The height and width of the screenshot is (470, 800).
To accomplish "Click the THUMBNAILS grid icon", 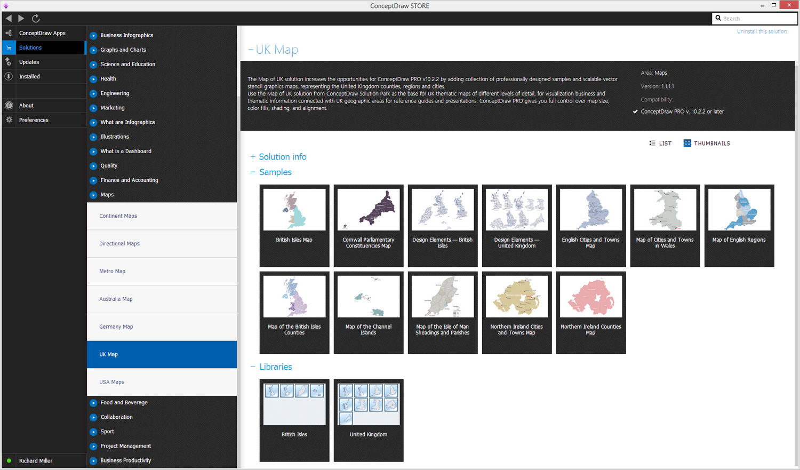I will point(687,144).
